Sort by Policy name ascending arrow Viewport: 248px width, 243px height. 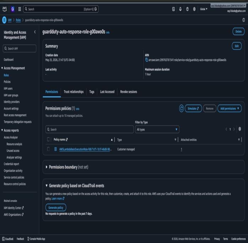(x=112, y=140)
